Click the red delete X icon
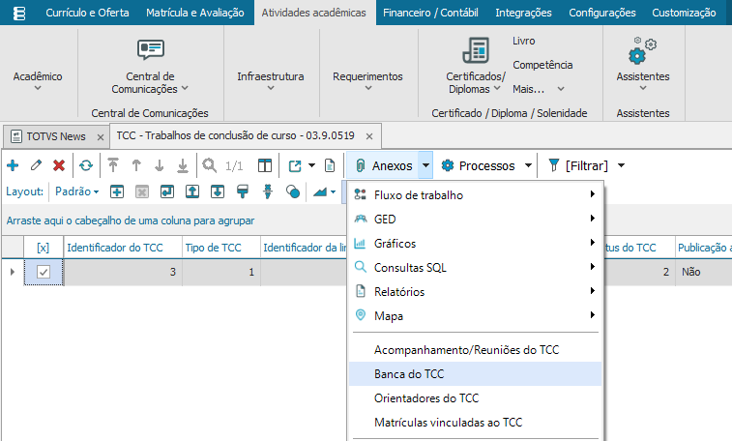Image resolution: width=732 pixels, height=441 pixels. pyautogui.click(x=59, y=165)
